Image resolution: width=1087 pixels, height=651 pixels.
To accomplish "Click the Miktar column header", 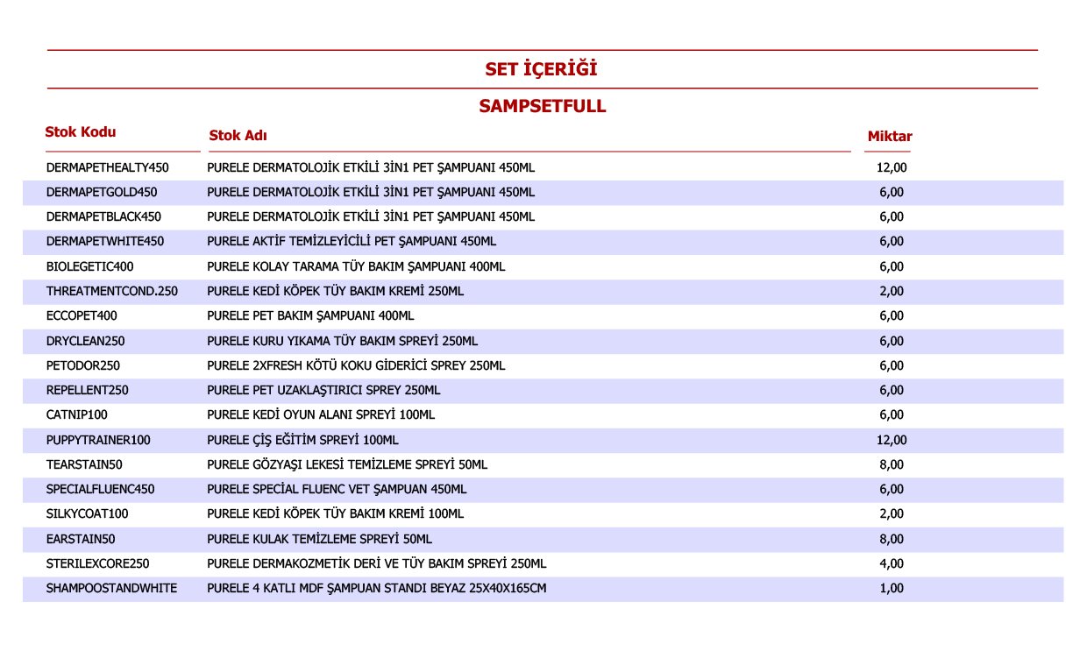I will point(890,137).
